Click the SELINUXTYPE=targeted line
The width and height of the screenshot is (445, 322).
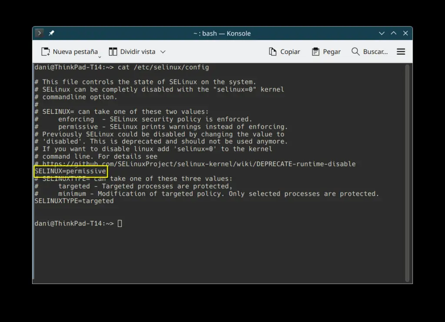coord(74,201)
